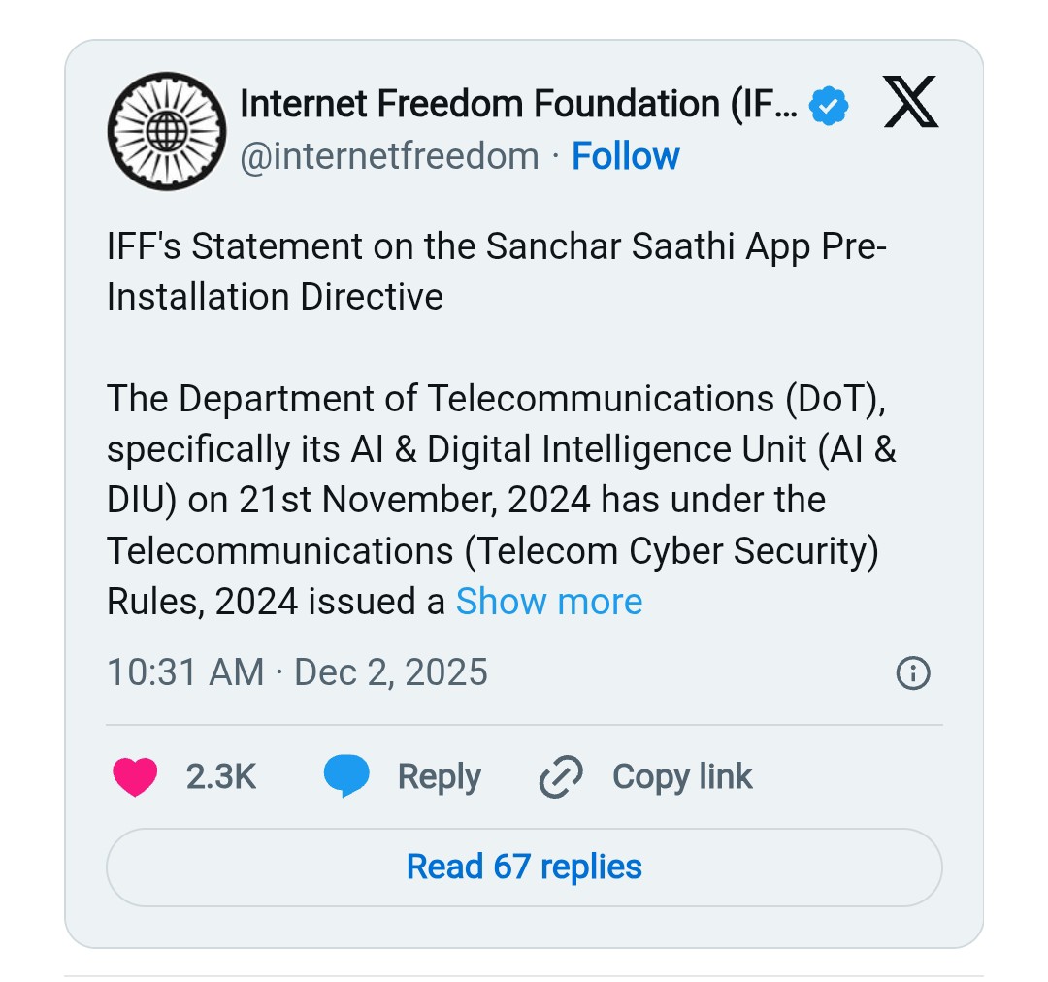This screenshot has height=982, width=1048.
Task: Select the Reply text label
Action: pos(439,777)
